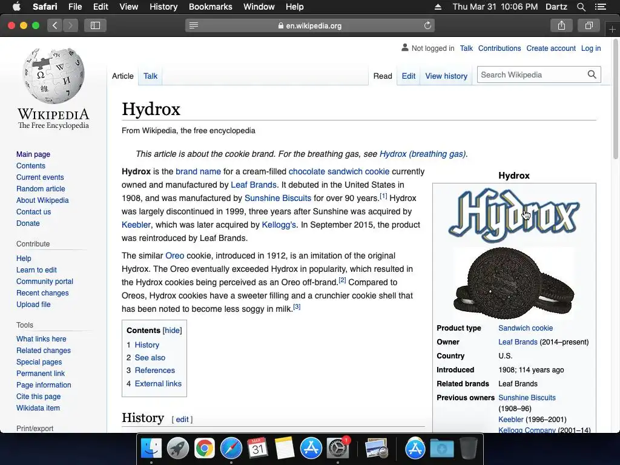
Task: Open Notes from the Dock
Action: point(285,449)
